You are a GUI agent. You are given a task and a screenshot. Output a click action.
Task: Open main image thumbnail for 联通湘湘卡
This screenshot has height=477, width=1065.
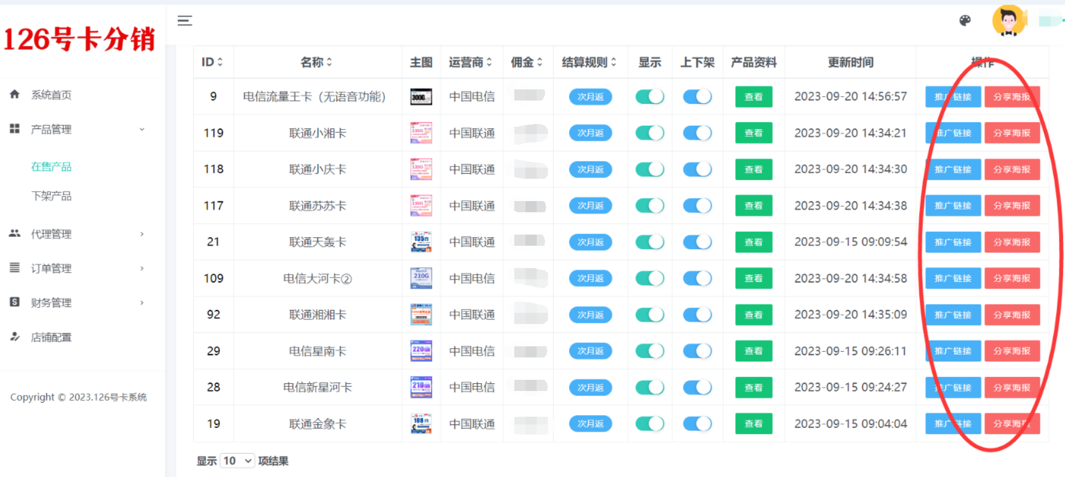point(421,314)
